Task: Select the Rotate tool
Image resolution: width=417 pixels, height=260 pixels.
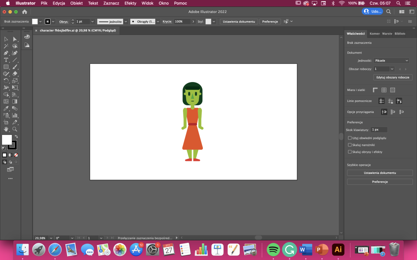Action: click(6, 81)
